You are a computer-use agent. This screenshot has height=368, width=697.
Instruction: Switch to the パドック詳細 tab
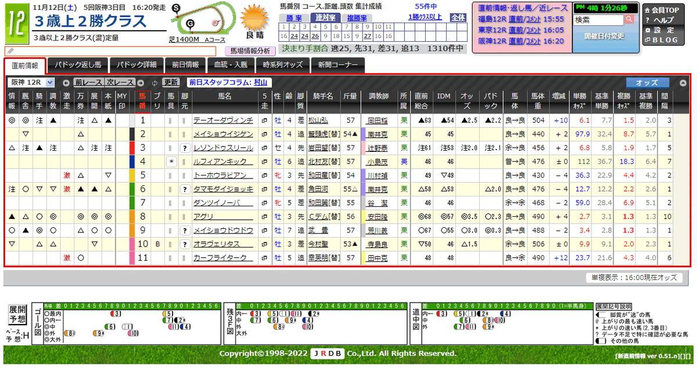pos(137,65)
